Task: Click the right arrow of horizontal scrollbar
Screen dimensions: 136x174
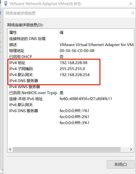Action: point(131,149)
